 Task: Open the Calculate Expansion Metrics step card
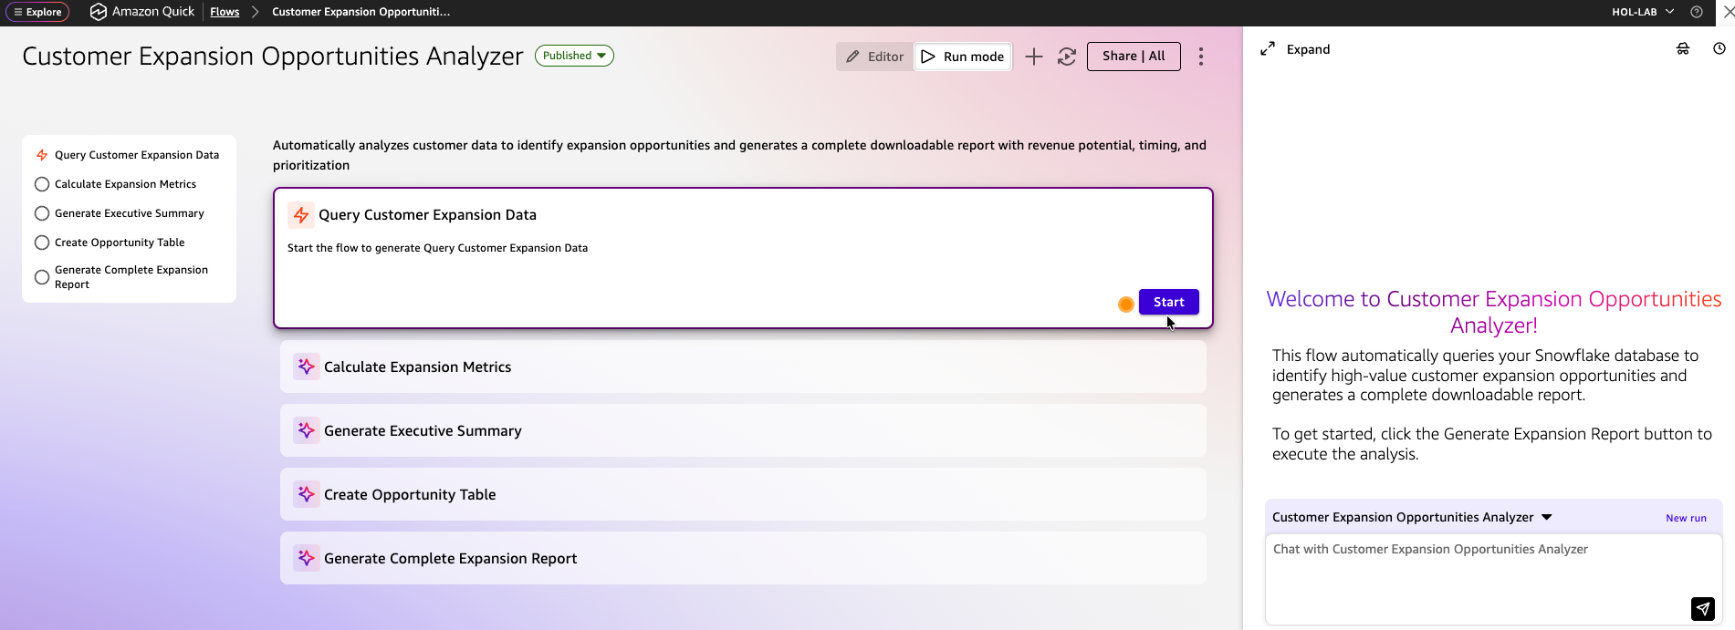click(743, 367)
